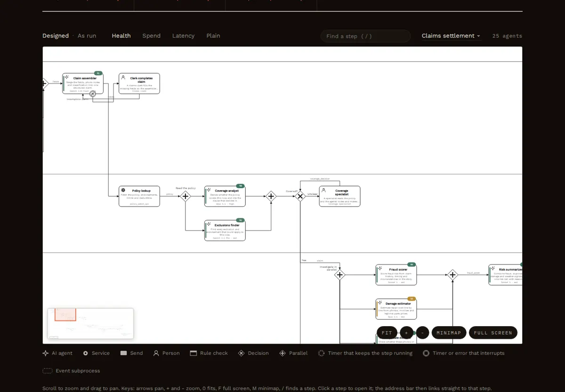Click the Send legend icon
Image resolution: width=565 pixels, height=392 pixels.
pyautogui.click(x=124, y=353)
